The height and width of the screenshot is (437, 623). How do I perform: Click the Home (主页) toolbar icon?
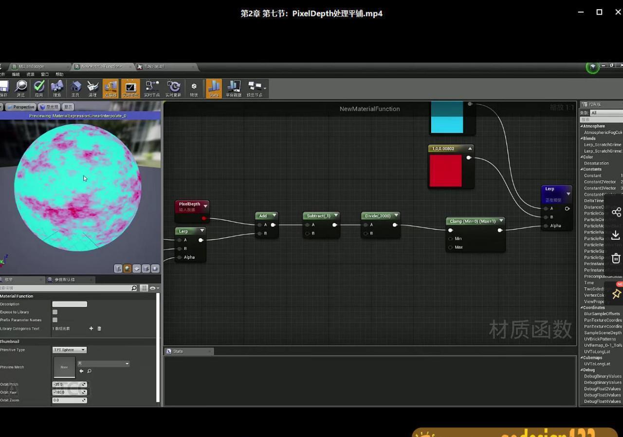(x=75, y=88)
